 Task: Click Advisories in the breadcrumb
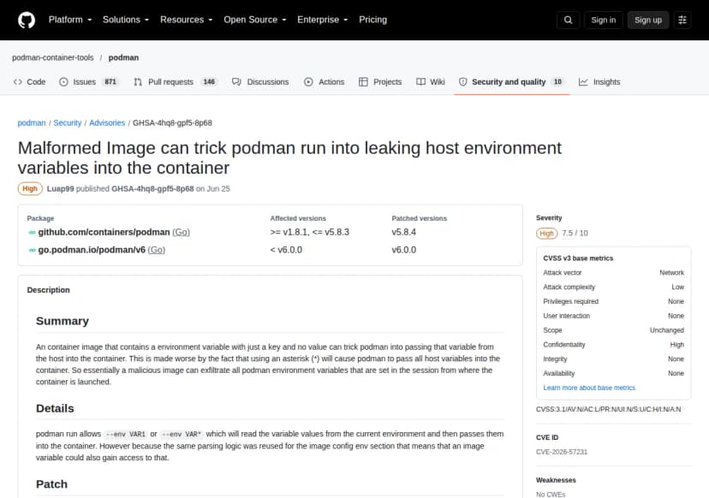[x=107, y=123]
